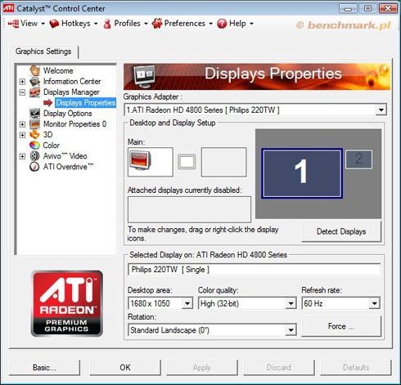Open the Desktop area resolution dropdown

(x=160, y=303)
